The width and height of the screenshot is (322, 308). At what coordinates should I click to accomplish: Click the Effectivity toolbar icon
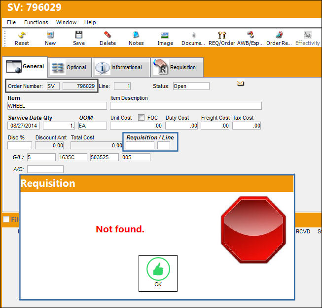click(x=307, y=35)
